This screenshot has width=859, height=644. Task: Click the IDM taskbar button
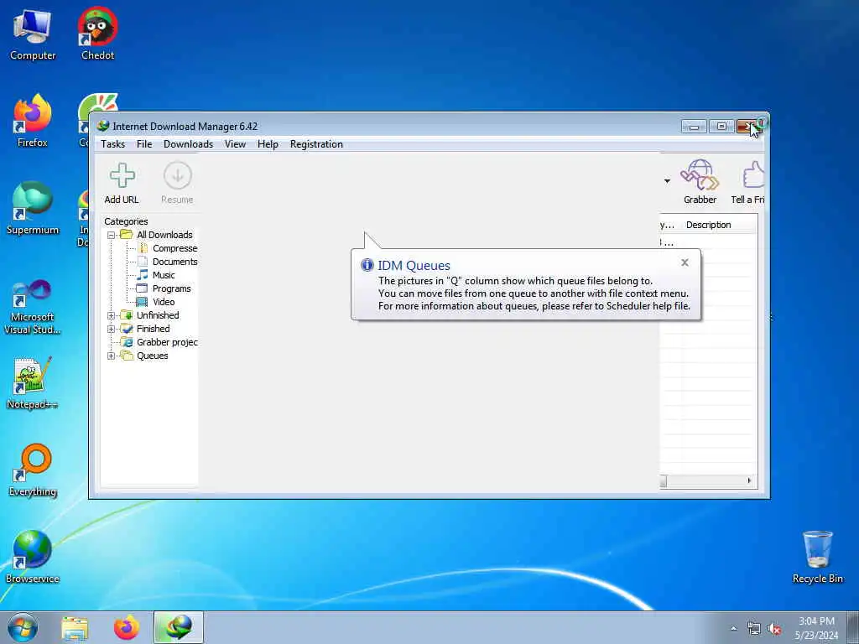pyautogui.click(x=179, y=627)
